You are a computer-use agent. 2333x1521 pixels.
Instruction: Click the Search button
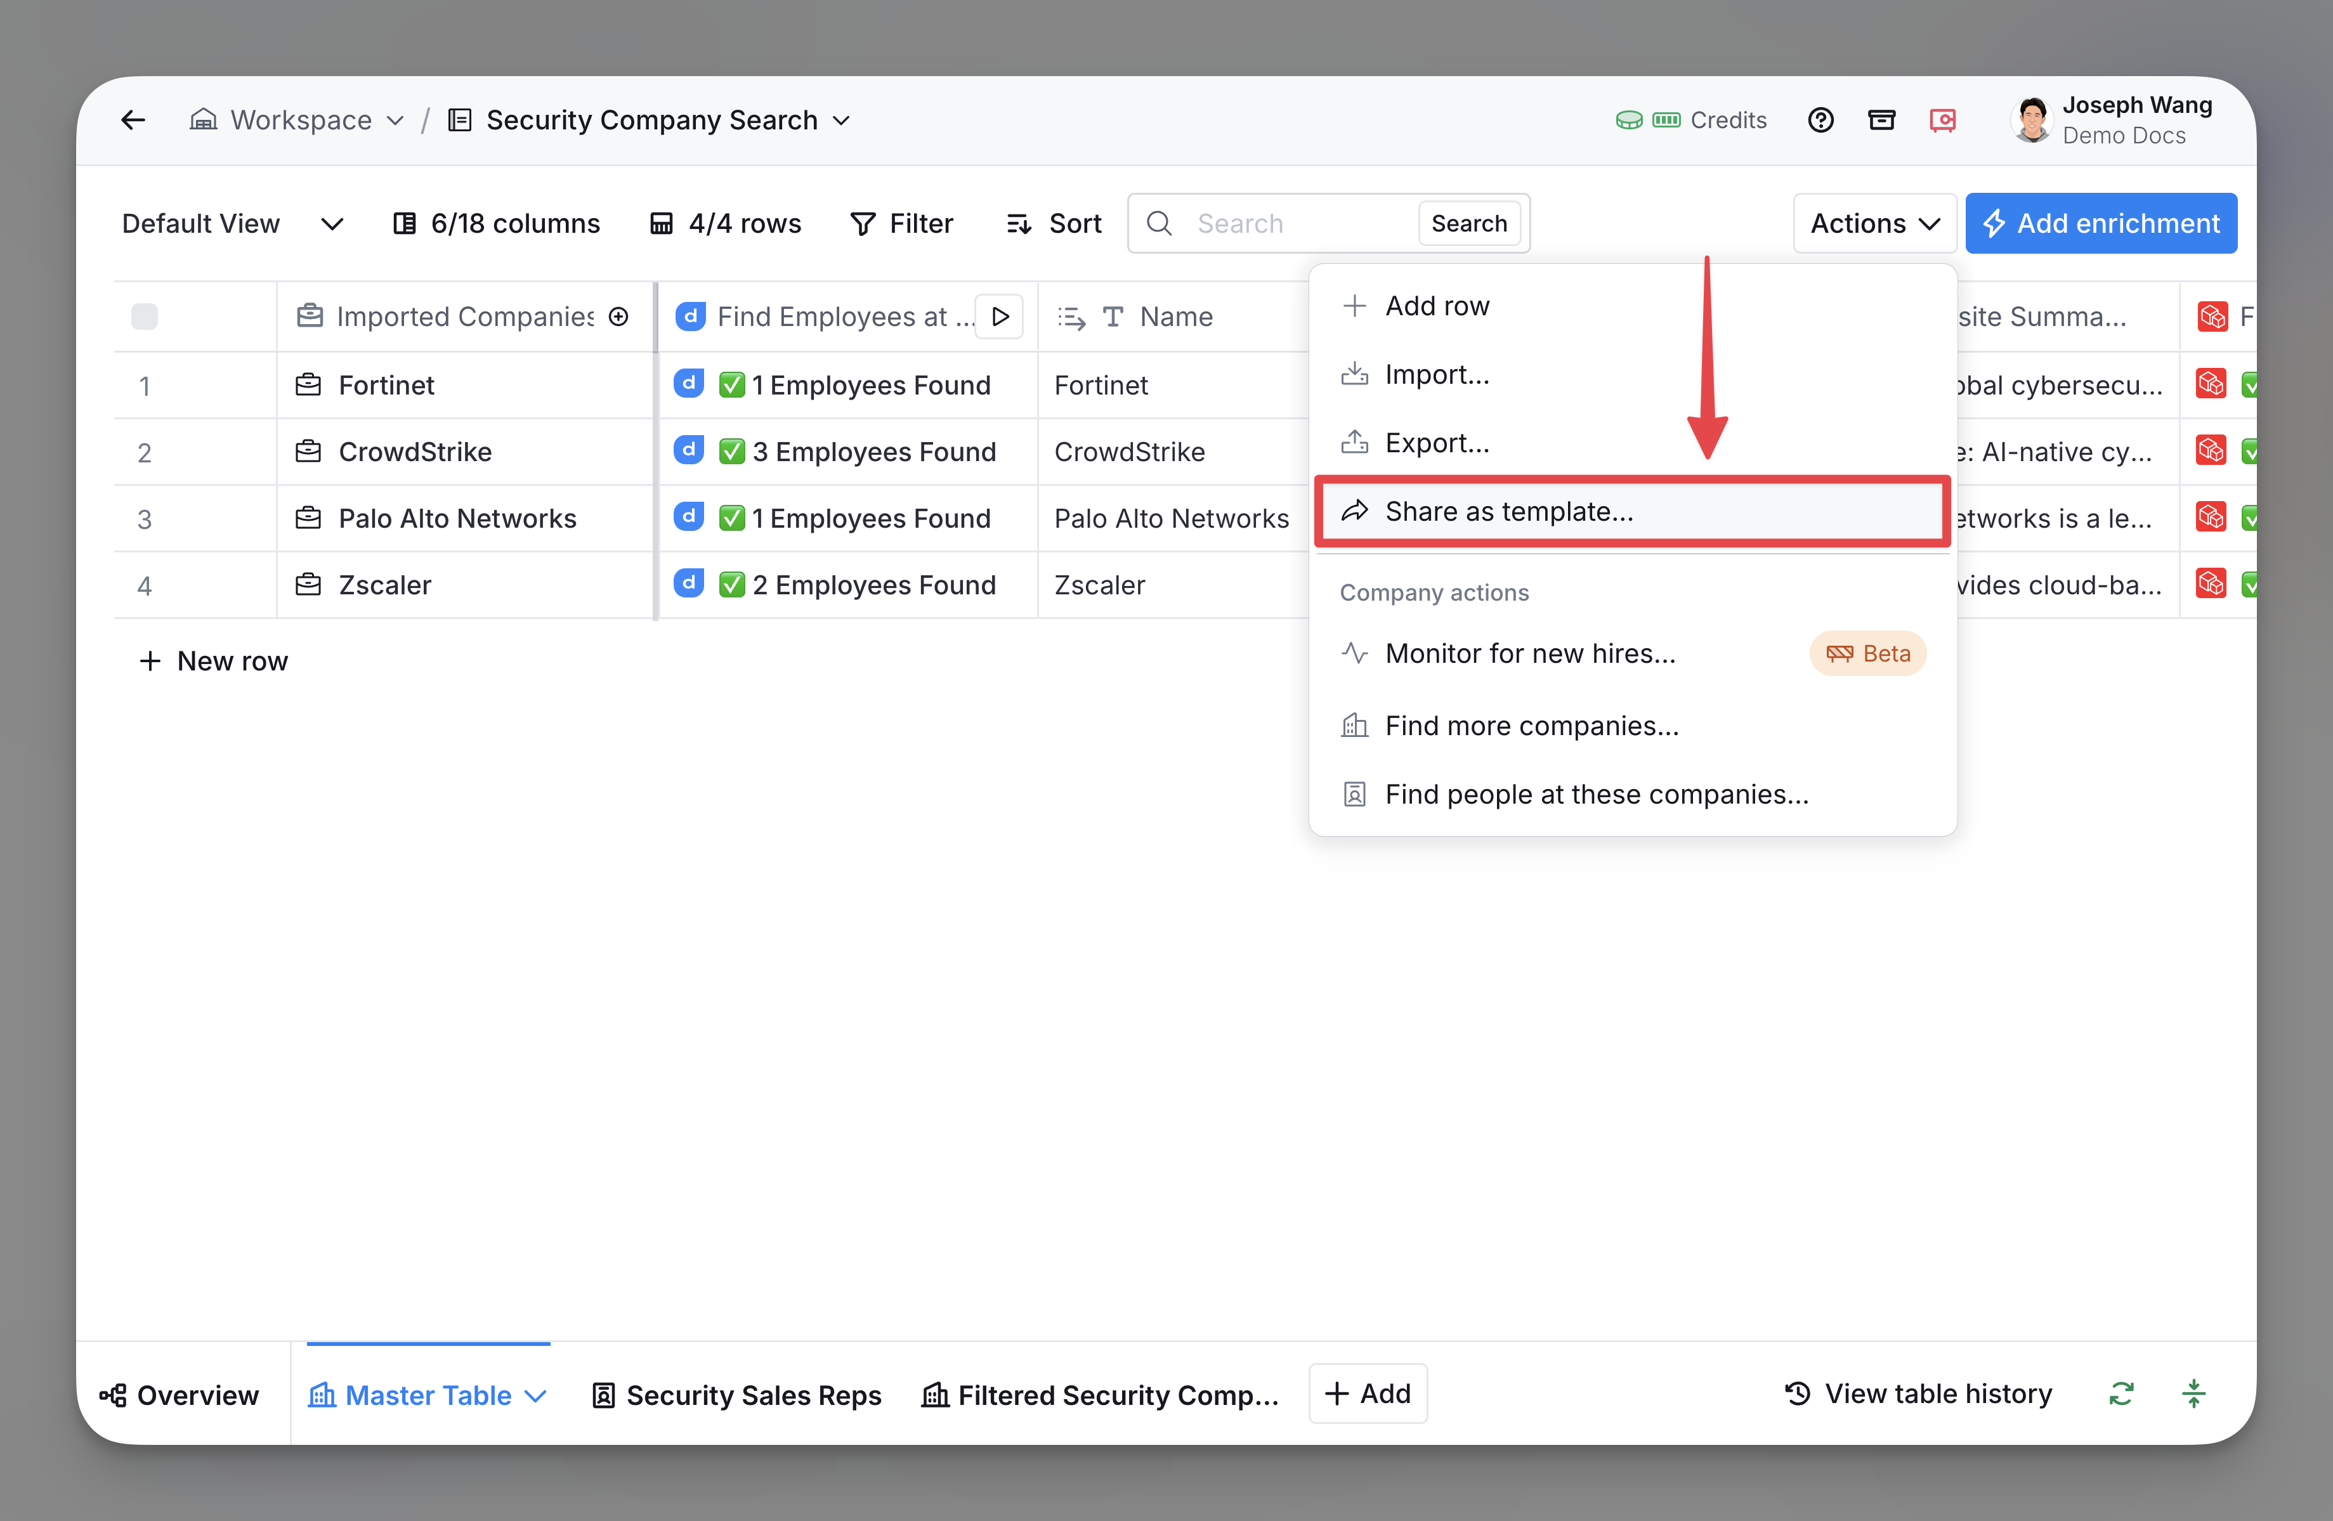point(1468,223)
